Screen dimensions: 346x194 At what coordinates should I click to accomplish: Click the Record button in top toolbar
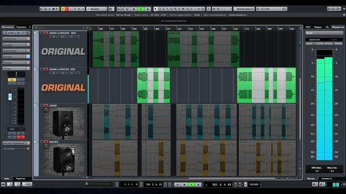148,9
